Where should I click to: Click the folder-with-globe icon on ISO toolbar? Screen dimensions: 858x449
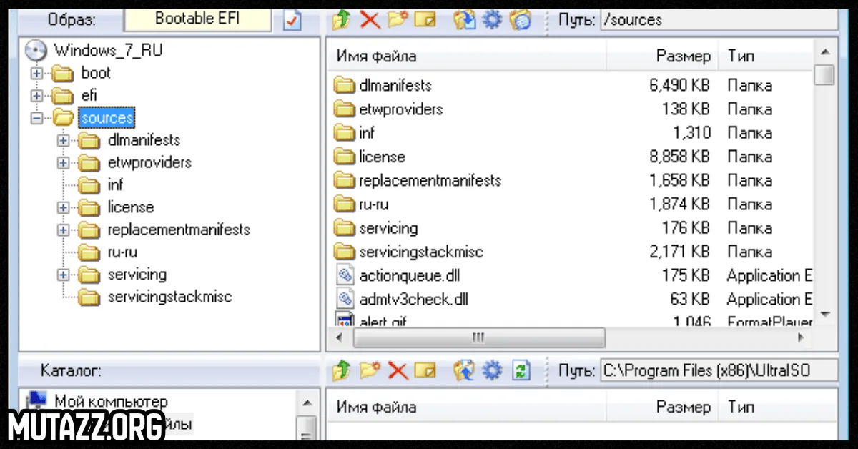tap(521, 20)
